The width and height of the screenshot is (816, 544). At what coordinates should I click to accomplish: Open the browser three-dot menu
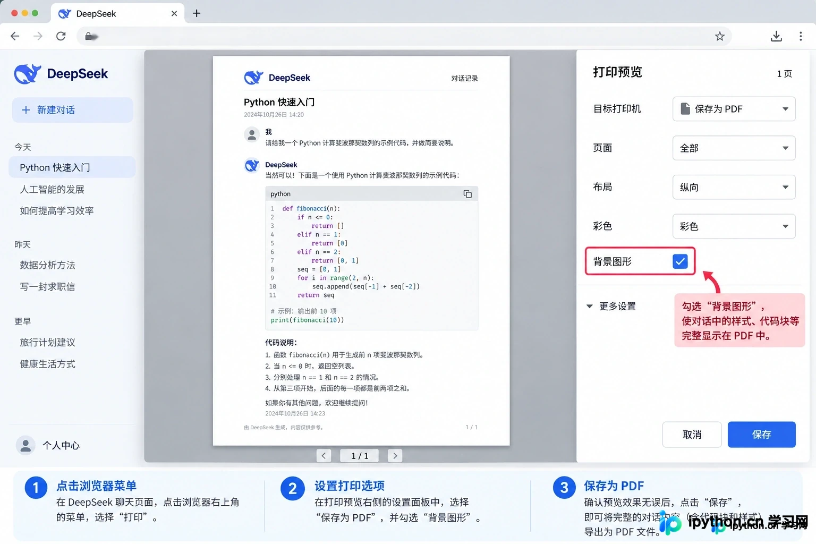tap(801, 36)
